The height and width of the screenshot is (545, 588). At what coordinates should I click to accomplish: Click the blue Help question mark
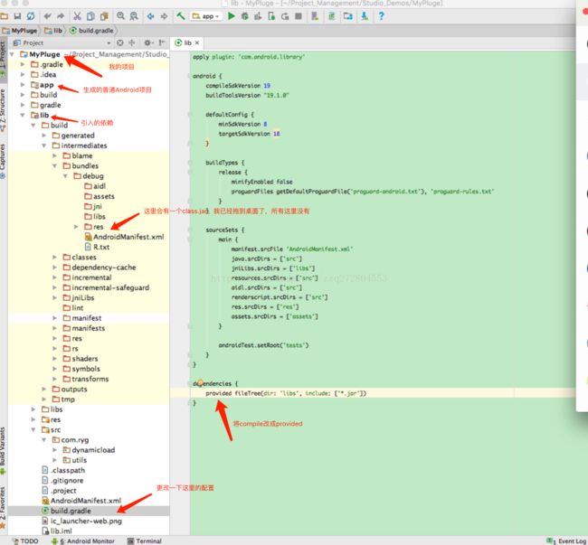click(381, 16)
